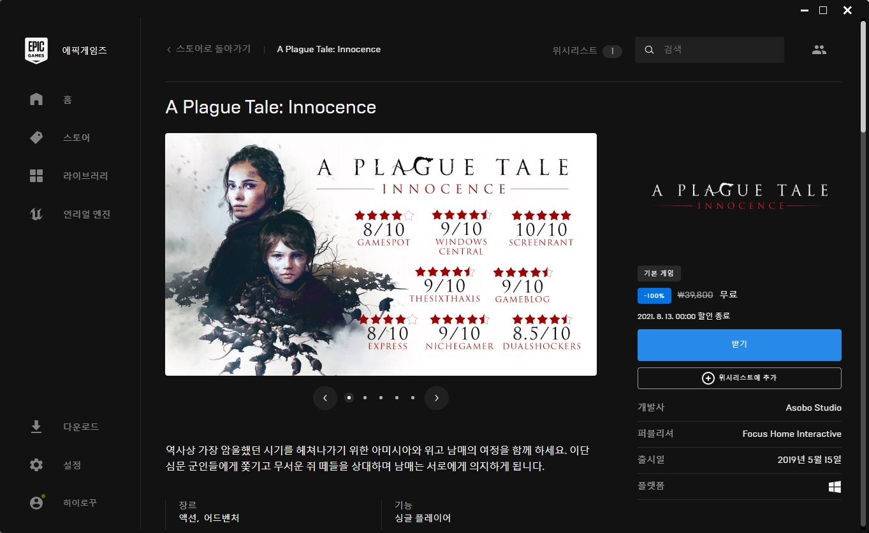Image resolution: width=869 pixels, height=533 pixels.
Task: Select the first carousel dot
Action: 349,397
